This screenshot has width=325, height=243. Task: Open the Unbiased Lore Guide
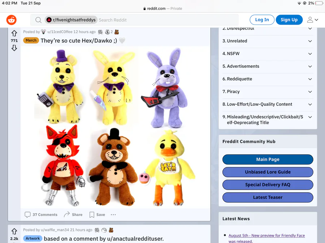coord(268,172)
